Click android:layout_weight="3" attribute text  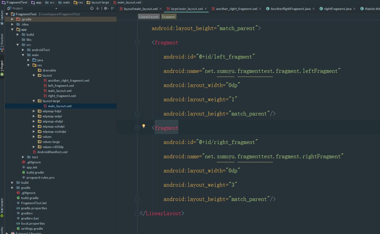200,185
